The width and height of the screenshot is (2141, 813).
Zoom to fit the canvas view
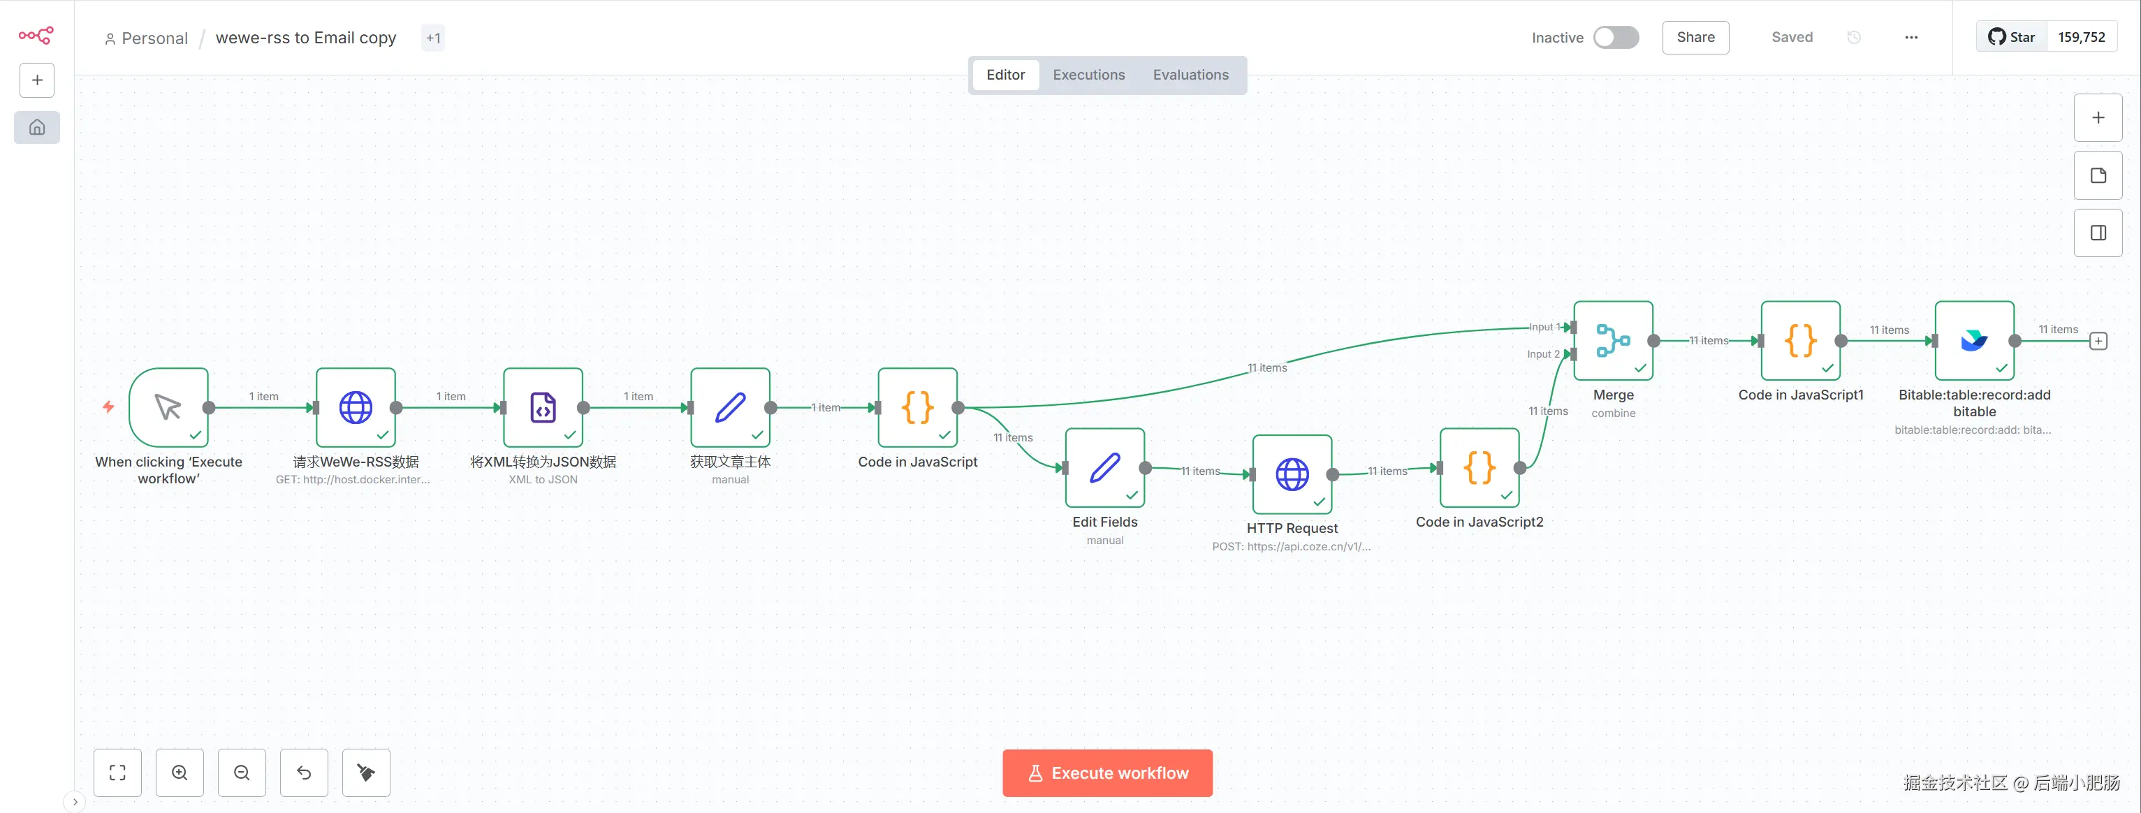[117, 773]
